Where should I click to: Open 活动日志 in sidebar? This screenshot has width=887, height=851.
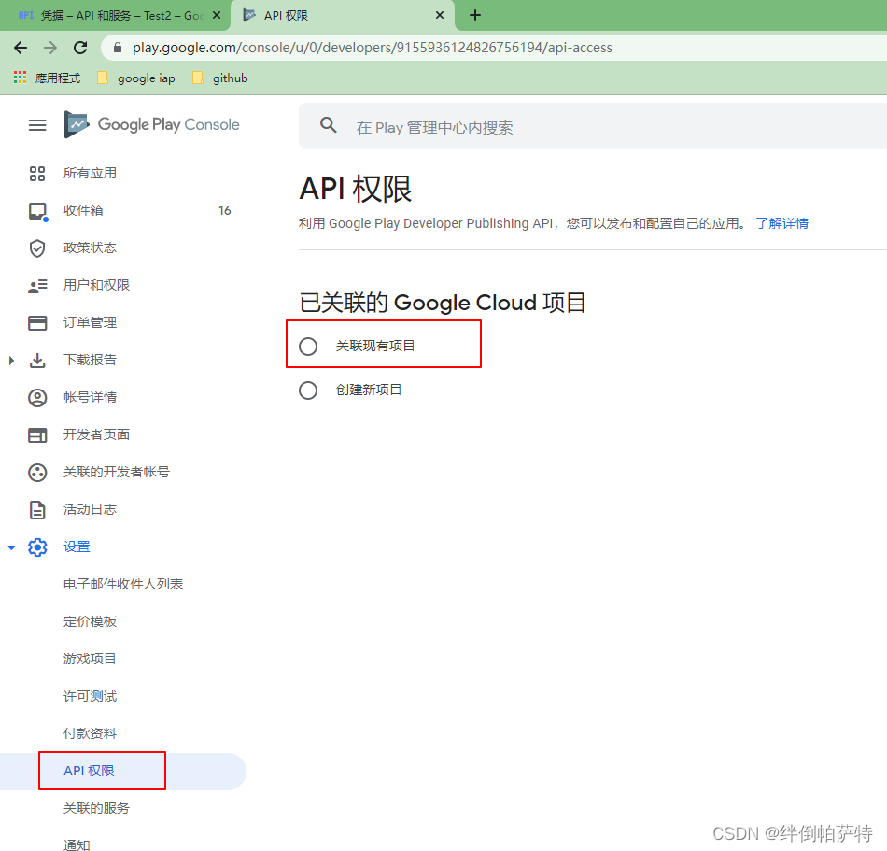coord(90,509)
